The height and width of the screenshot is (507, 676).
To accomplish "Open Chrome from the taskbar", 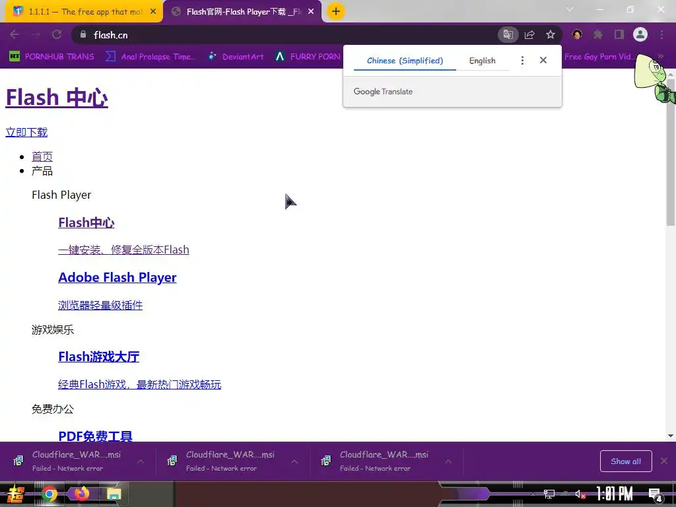I will pos(50,494).
